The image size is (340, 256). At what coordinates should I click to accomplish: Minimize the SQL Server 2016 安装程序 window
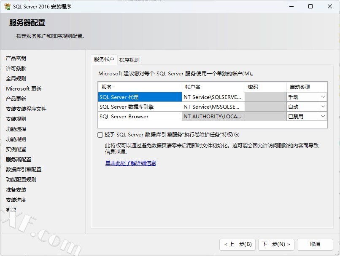tap(291, 6)
